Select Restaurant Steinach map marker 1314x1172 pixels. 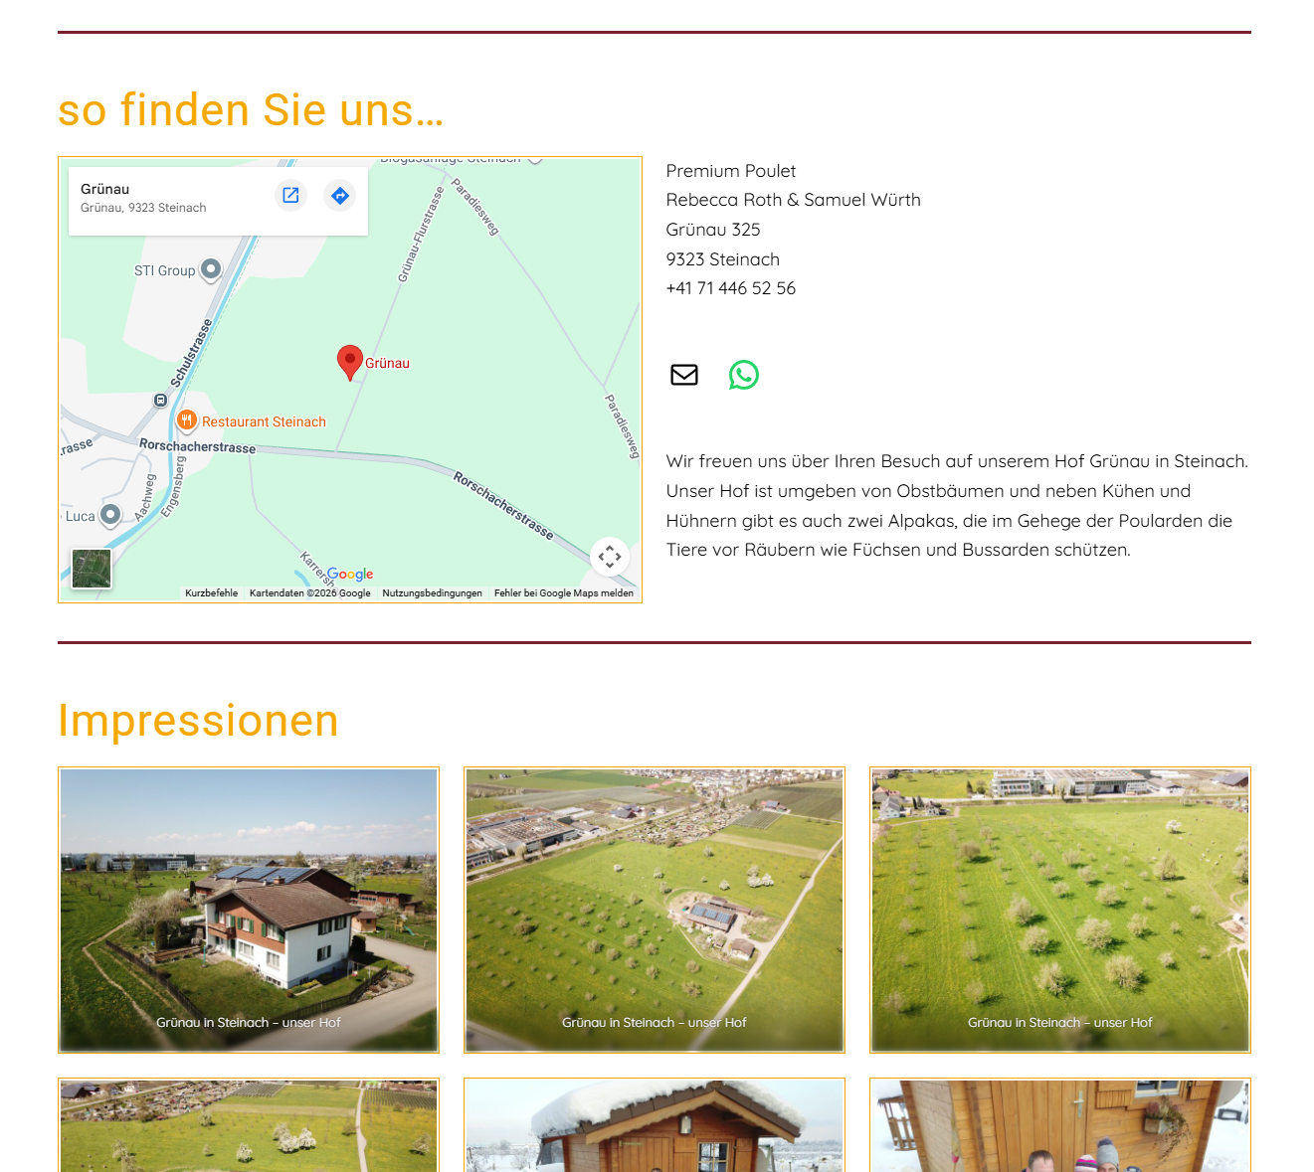coord(186,420)
